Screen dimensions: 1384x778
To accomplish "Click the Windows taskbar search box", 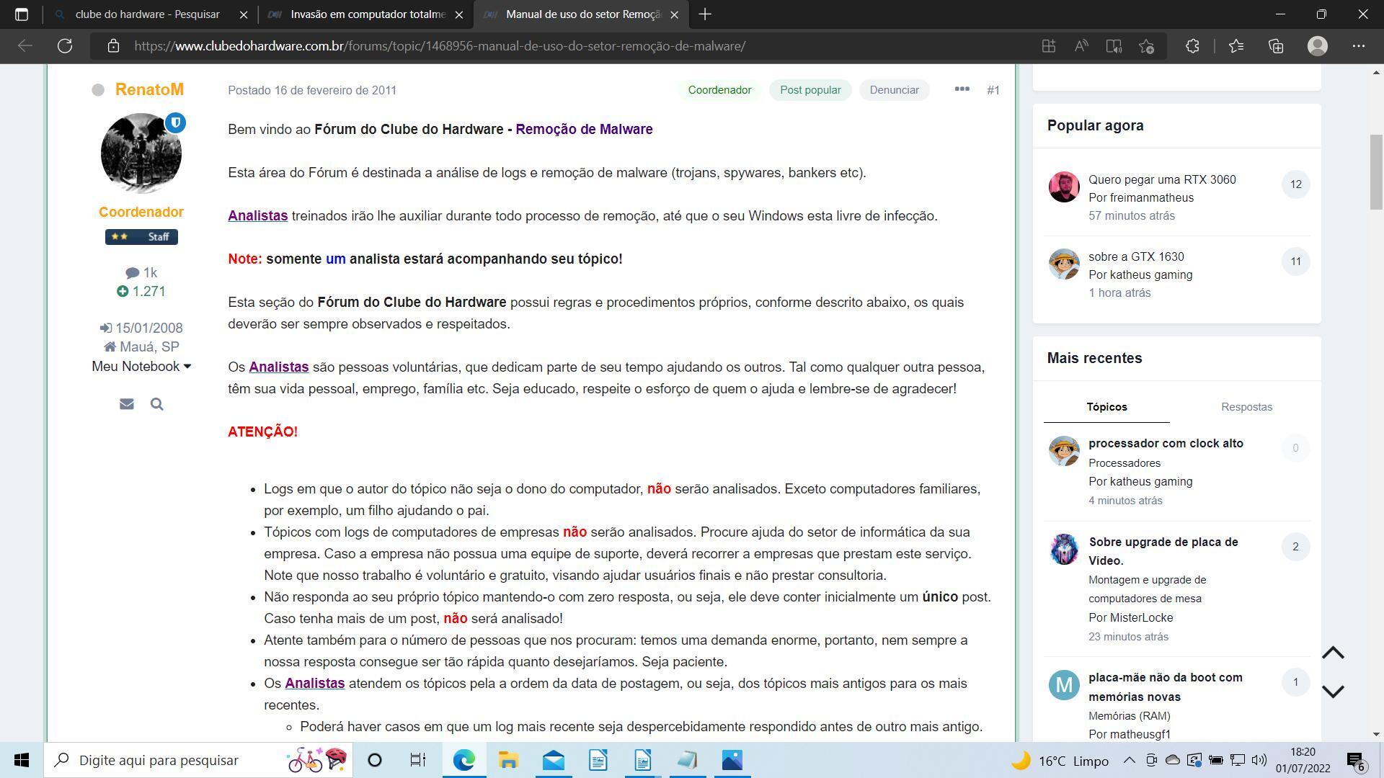I will point(198,760).
